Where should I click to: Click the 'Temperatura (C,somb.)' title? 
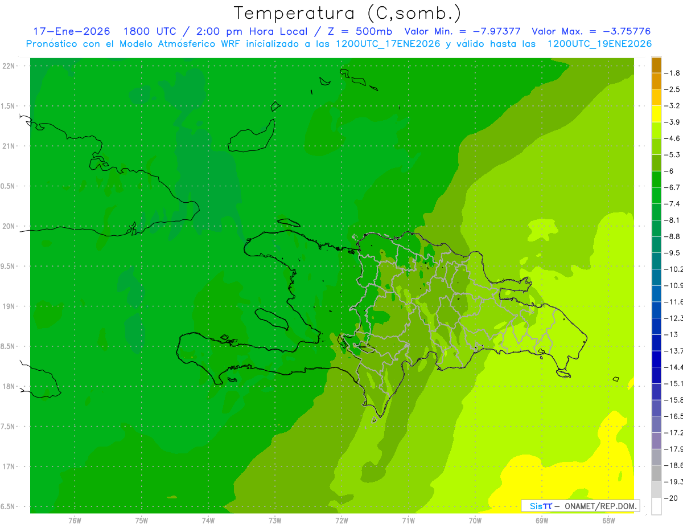347,13
